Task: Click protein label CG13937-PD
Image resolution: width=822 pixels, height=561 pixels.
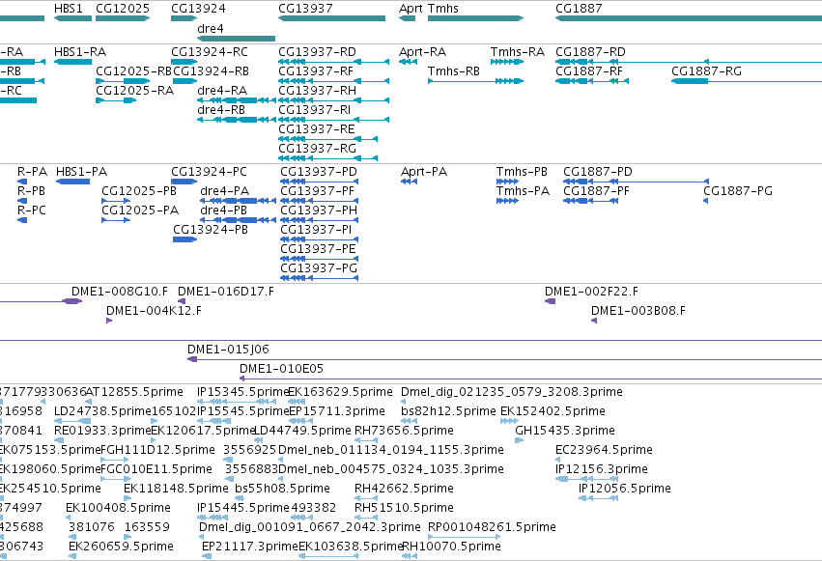Action: point(319,172)
